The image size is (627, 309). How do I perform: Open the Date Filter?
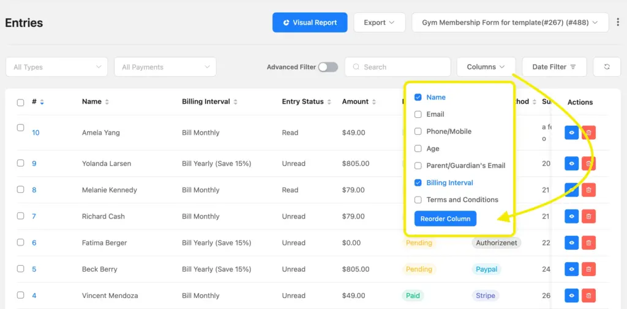coord(554,67)
